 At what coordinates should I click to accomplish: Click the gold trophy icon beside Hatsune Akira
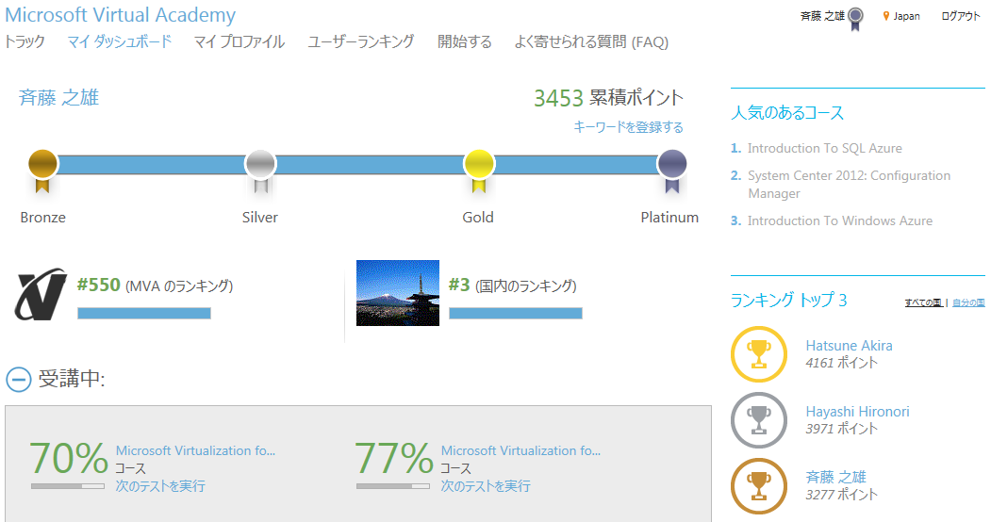pos(758,353)
